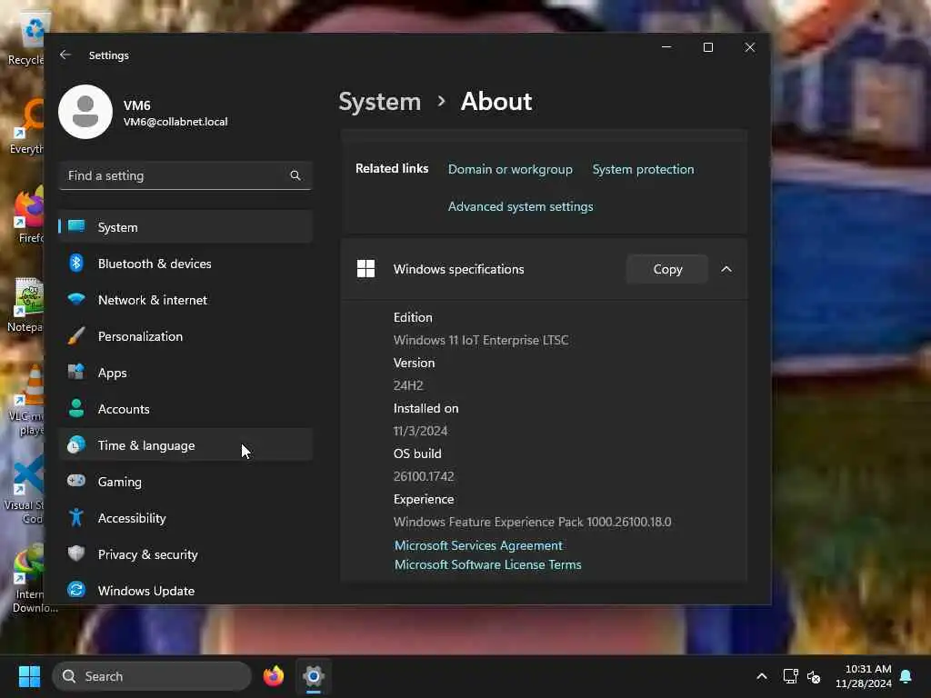This screenshot has height=698, width=931.
Task: Open Personalization settings
Action: point(185,336)
